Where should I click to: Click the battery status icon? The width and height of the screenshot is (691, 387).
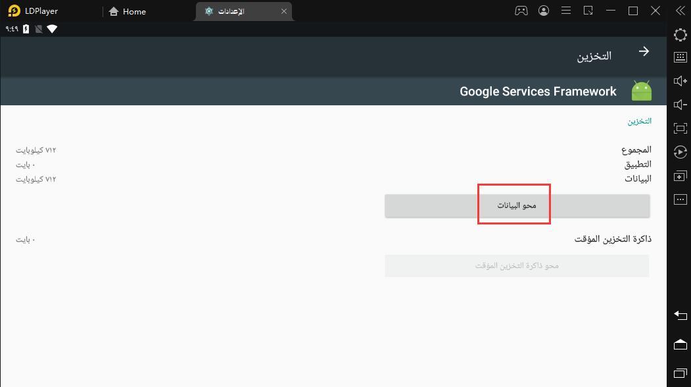click(26, 29)
